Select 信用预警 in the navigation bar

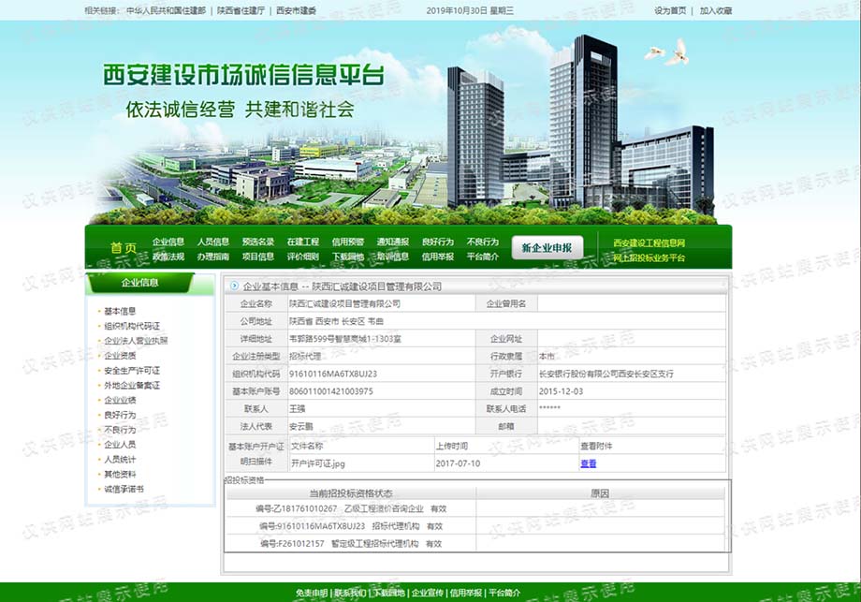(348, 242)
